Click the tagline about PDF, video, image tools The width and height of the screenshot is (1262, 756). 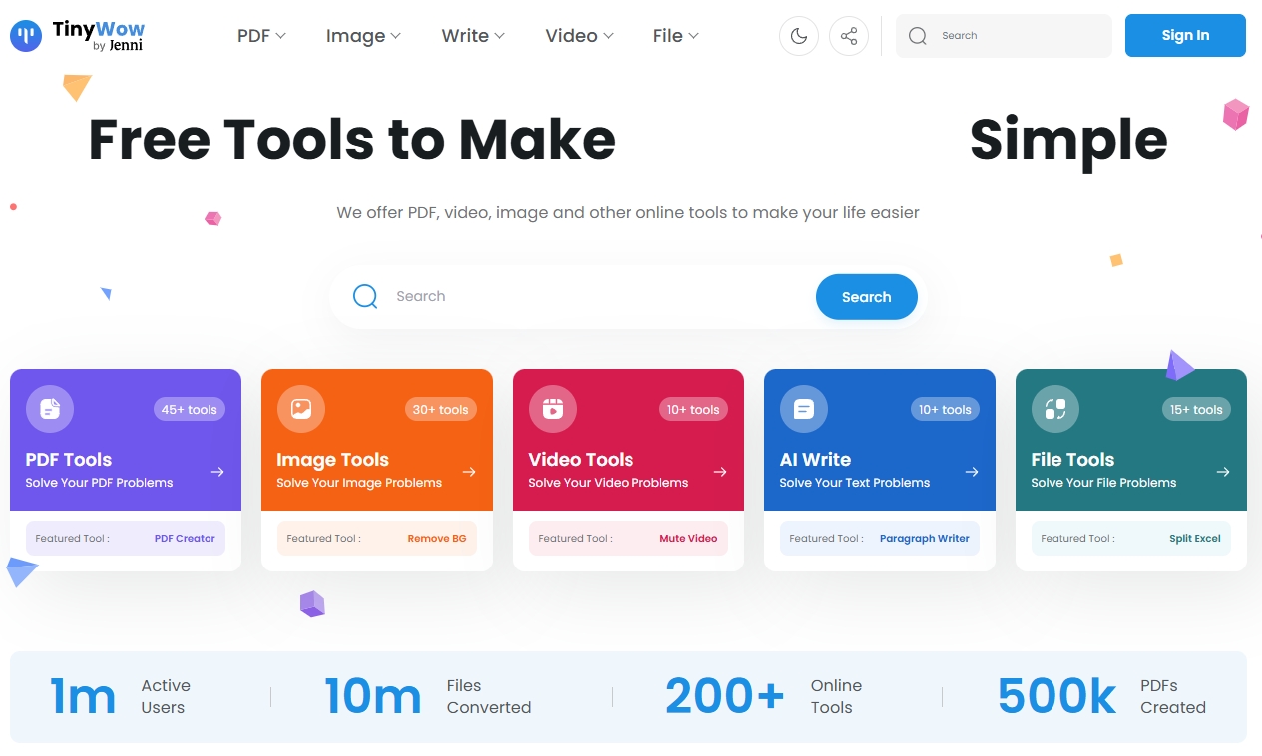coord(628,212)
